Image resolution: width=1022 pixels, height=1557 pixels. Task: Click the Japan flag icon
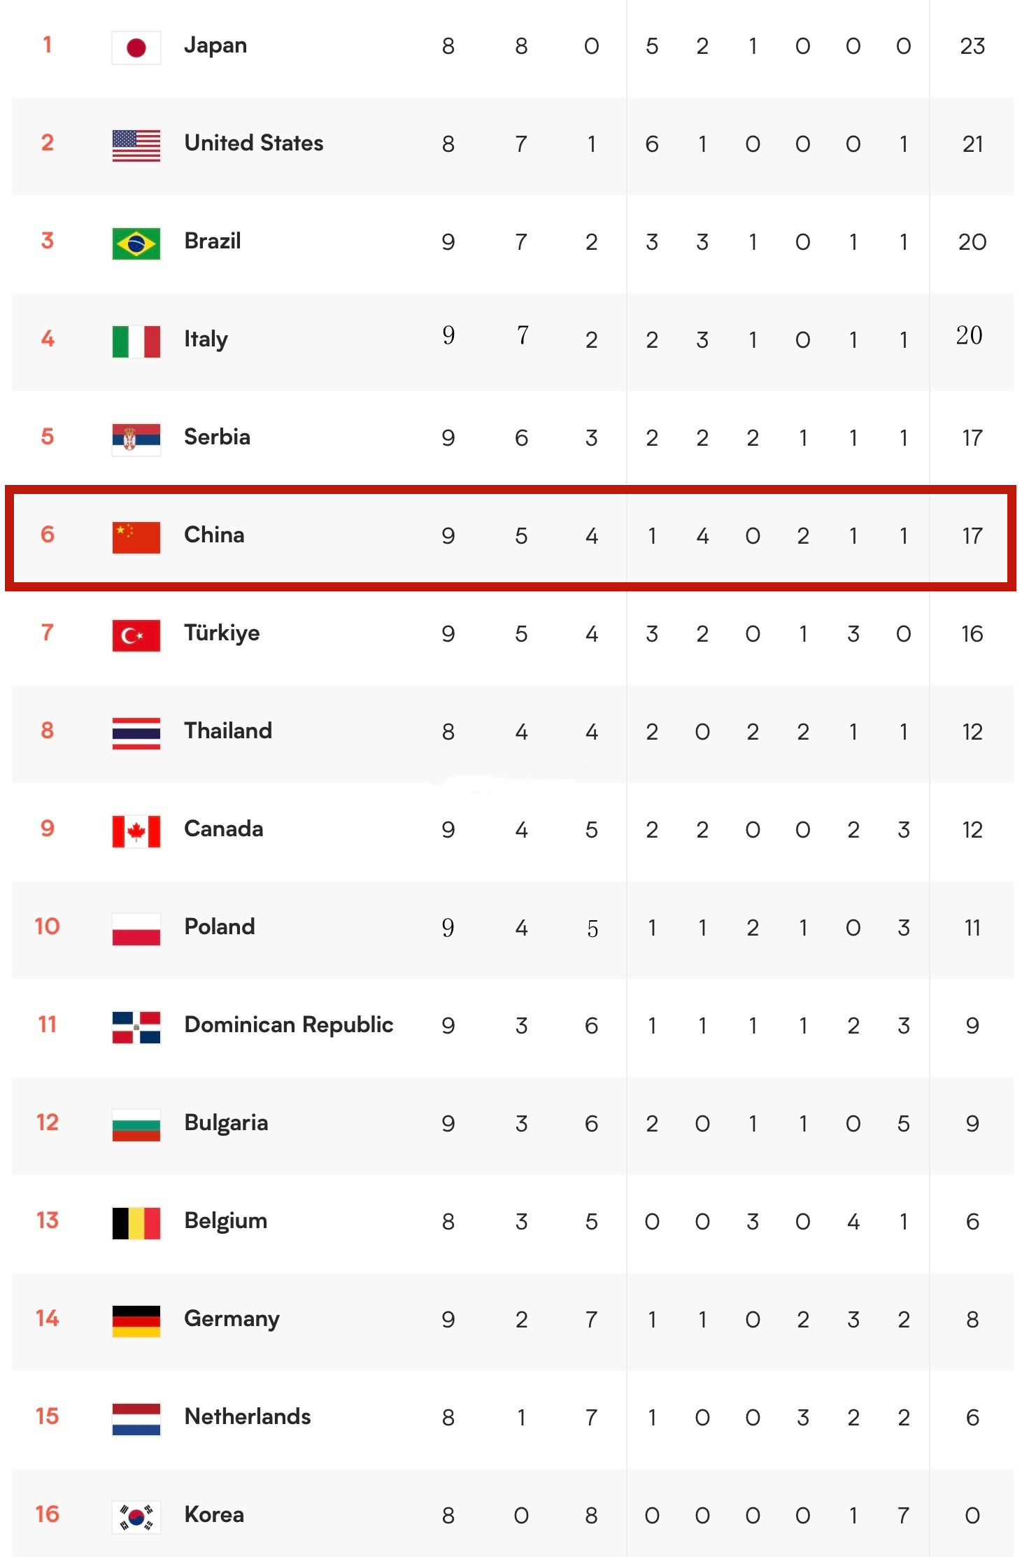[136, 48]
